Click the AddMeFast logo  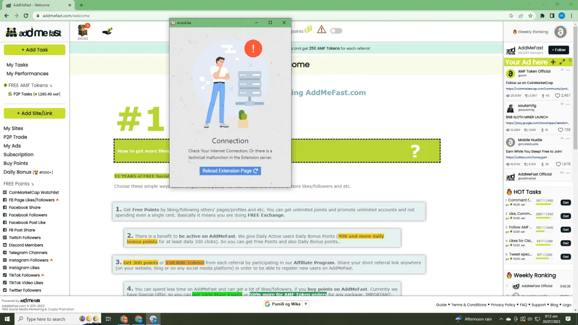34,33
